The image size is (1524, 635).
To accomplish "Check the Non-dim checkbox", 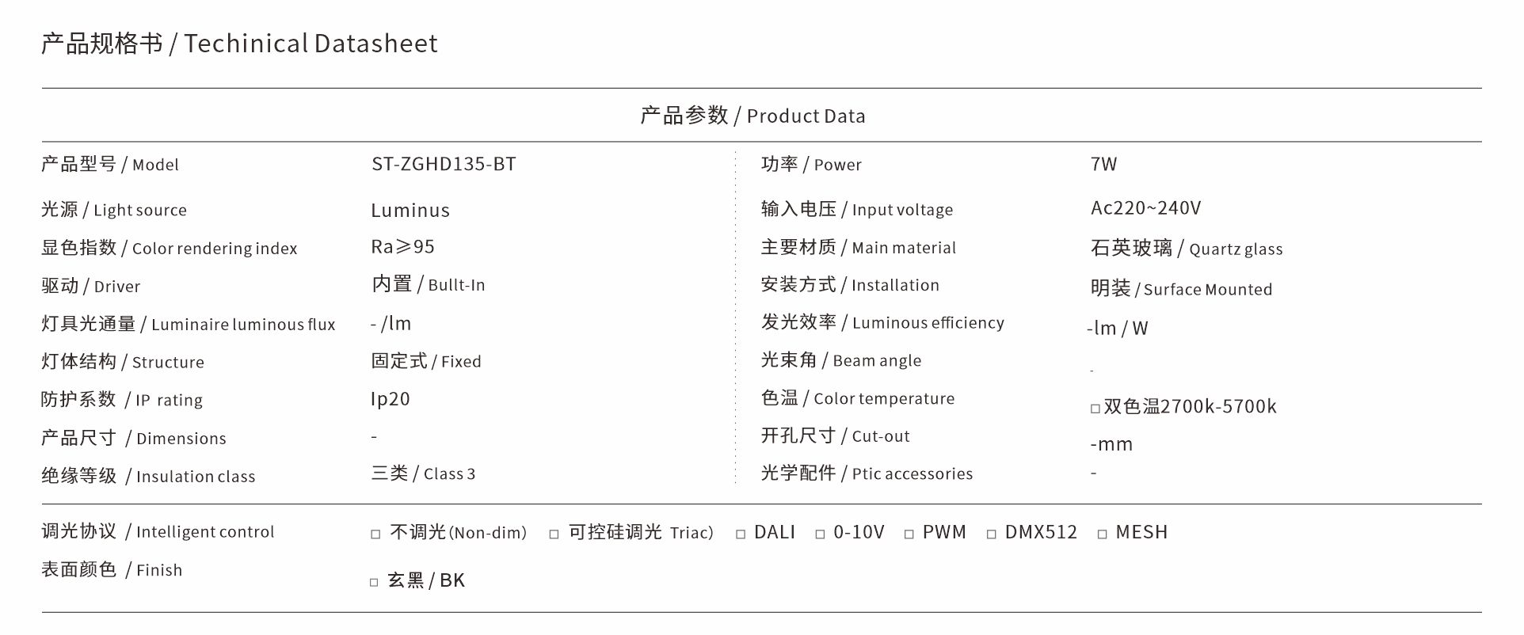I will click(375, 534).
